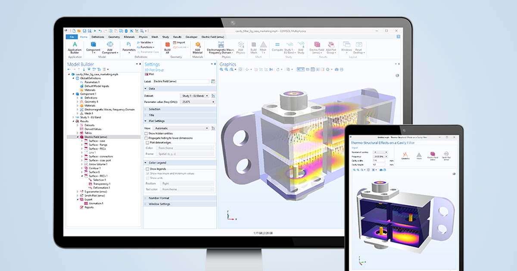The image size is (517, 271).
Task: Click the Add Physics icon
Action: pos(241,45)
